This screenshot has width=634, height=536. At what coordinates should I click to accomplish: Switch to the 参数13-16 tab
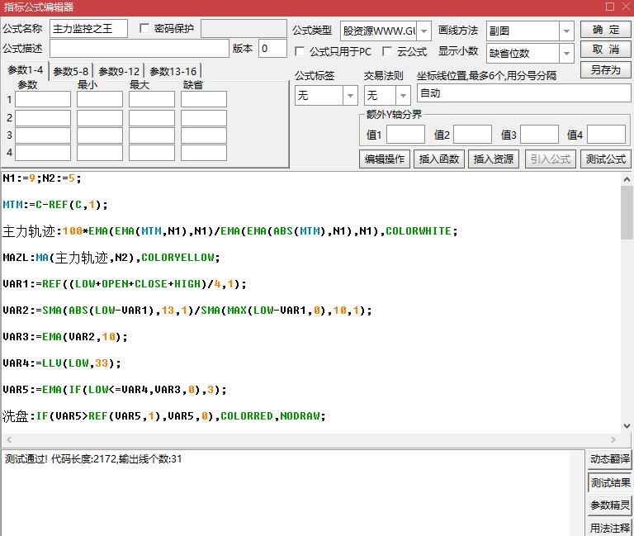(x=173, y=72)
